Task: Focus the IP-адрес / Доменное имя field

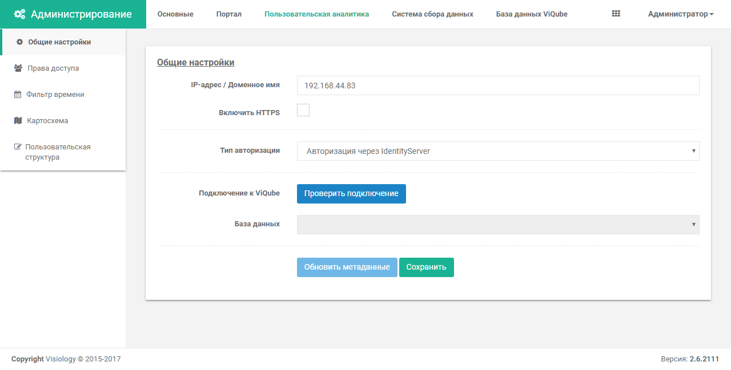Action: tap(498, 86)
